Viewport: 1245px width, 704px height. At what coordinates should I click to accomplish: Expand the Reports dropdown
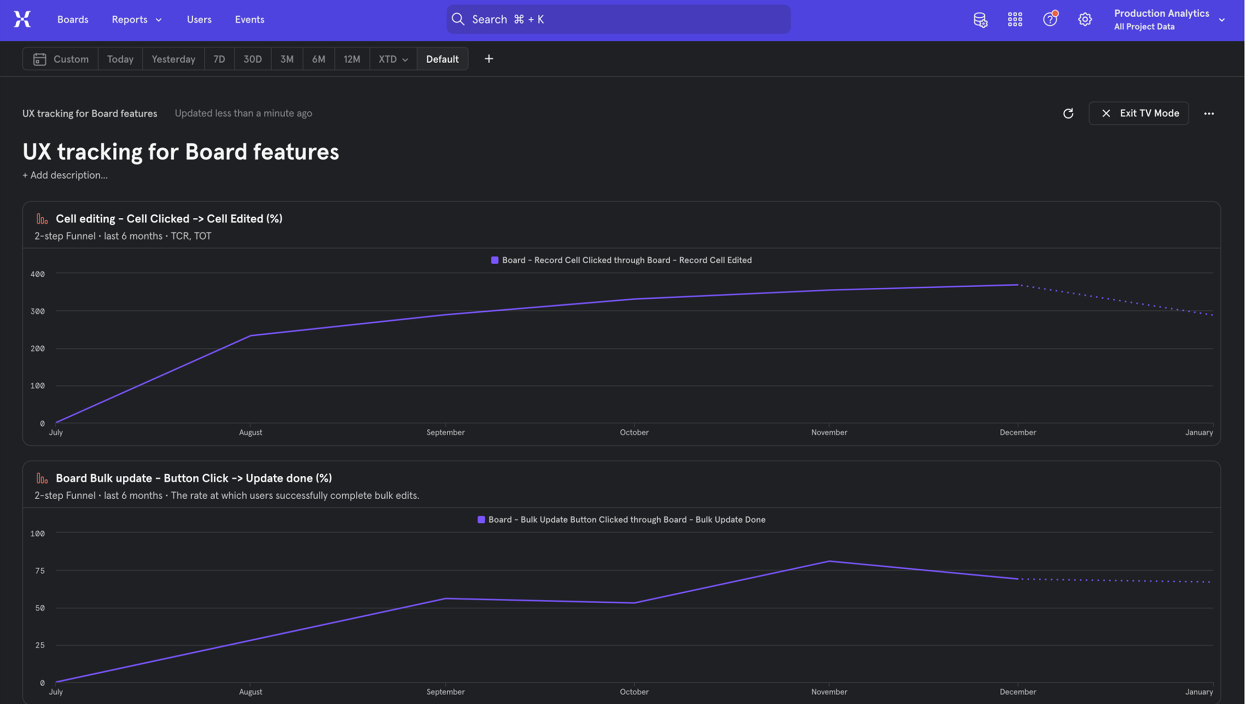(x=136, y=19)
